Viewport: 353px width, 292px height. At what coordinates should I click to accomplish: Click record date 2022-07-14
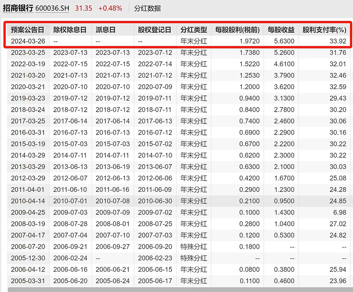(x=155, y=64)
